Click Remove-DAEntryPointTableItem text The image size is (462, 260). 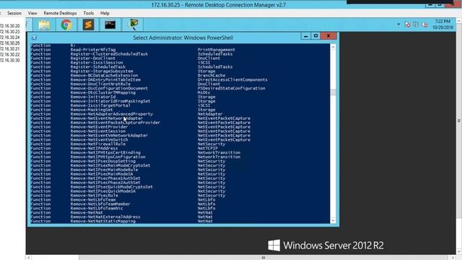[x=105, y=79]
